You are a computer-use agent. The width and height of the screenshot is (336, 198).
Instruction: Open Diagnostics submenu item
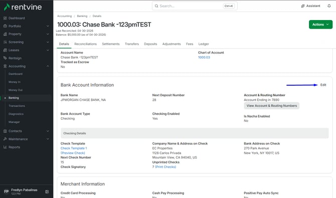tap(16, 114)
